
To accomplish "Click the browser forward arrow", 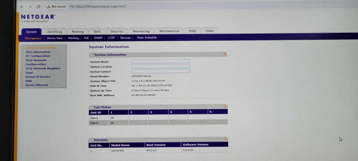I will pyautogui.click(x=30, y=7).
